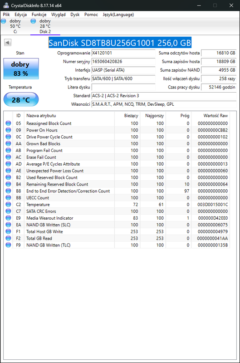The width and height of the screenshot is (240, 363).
Task: Click the Standard field ACS-2 Revision 3
Action: point(164,96)
